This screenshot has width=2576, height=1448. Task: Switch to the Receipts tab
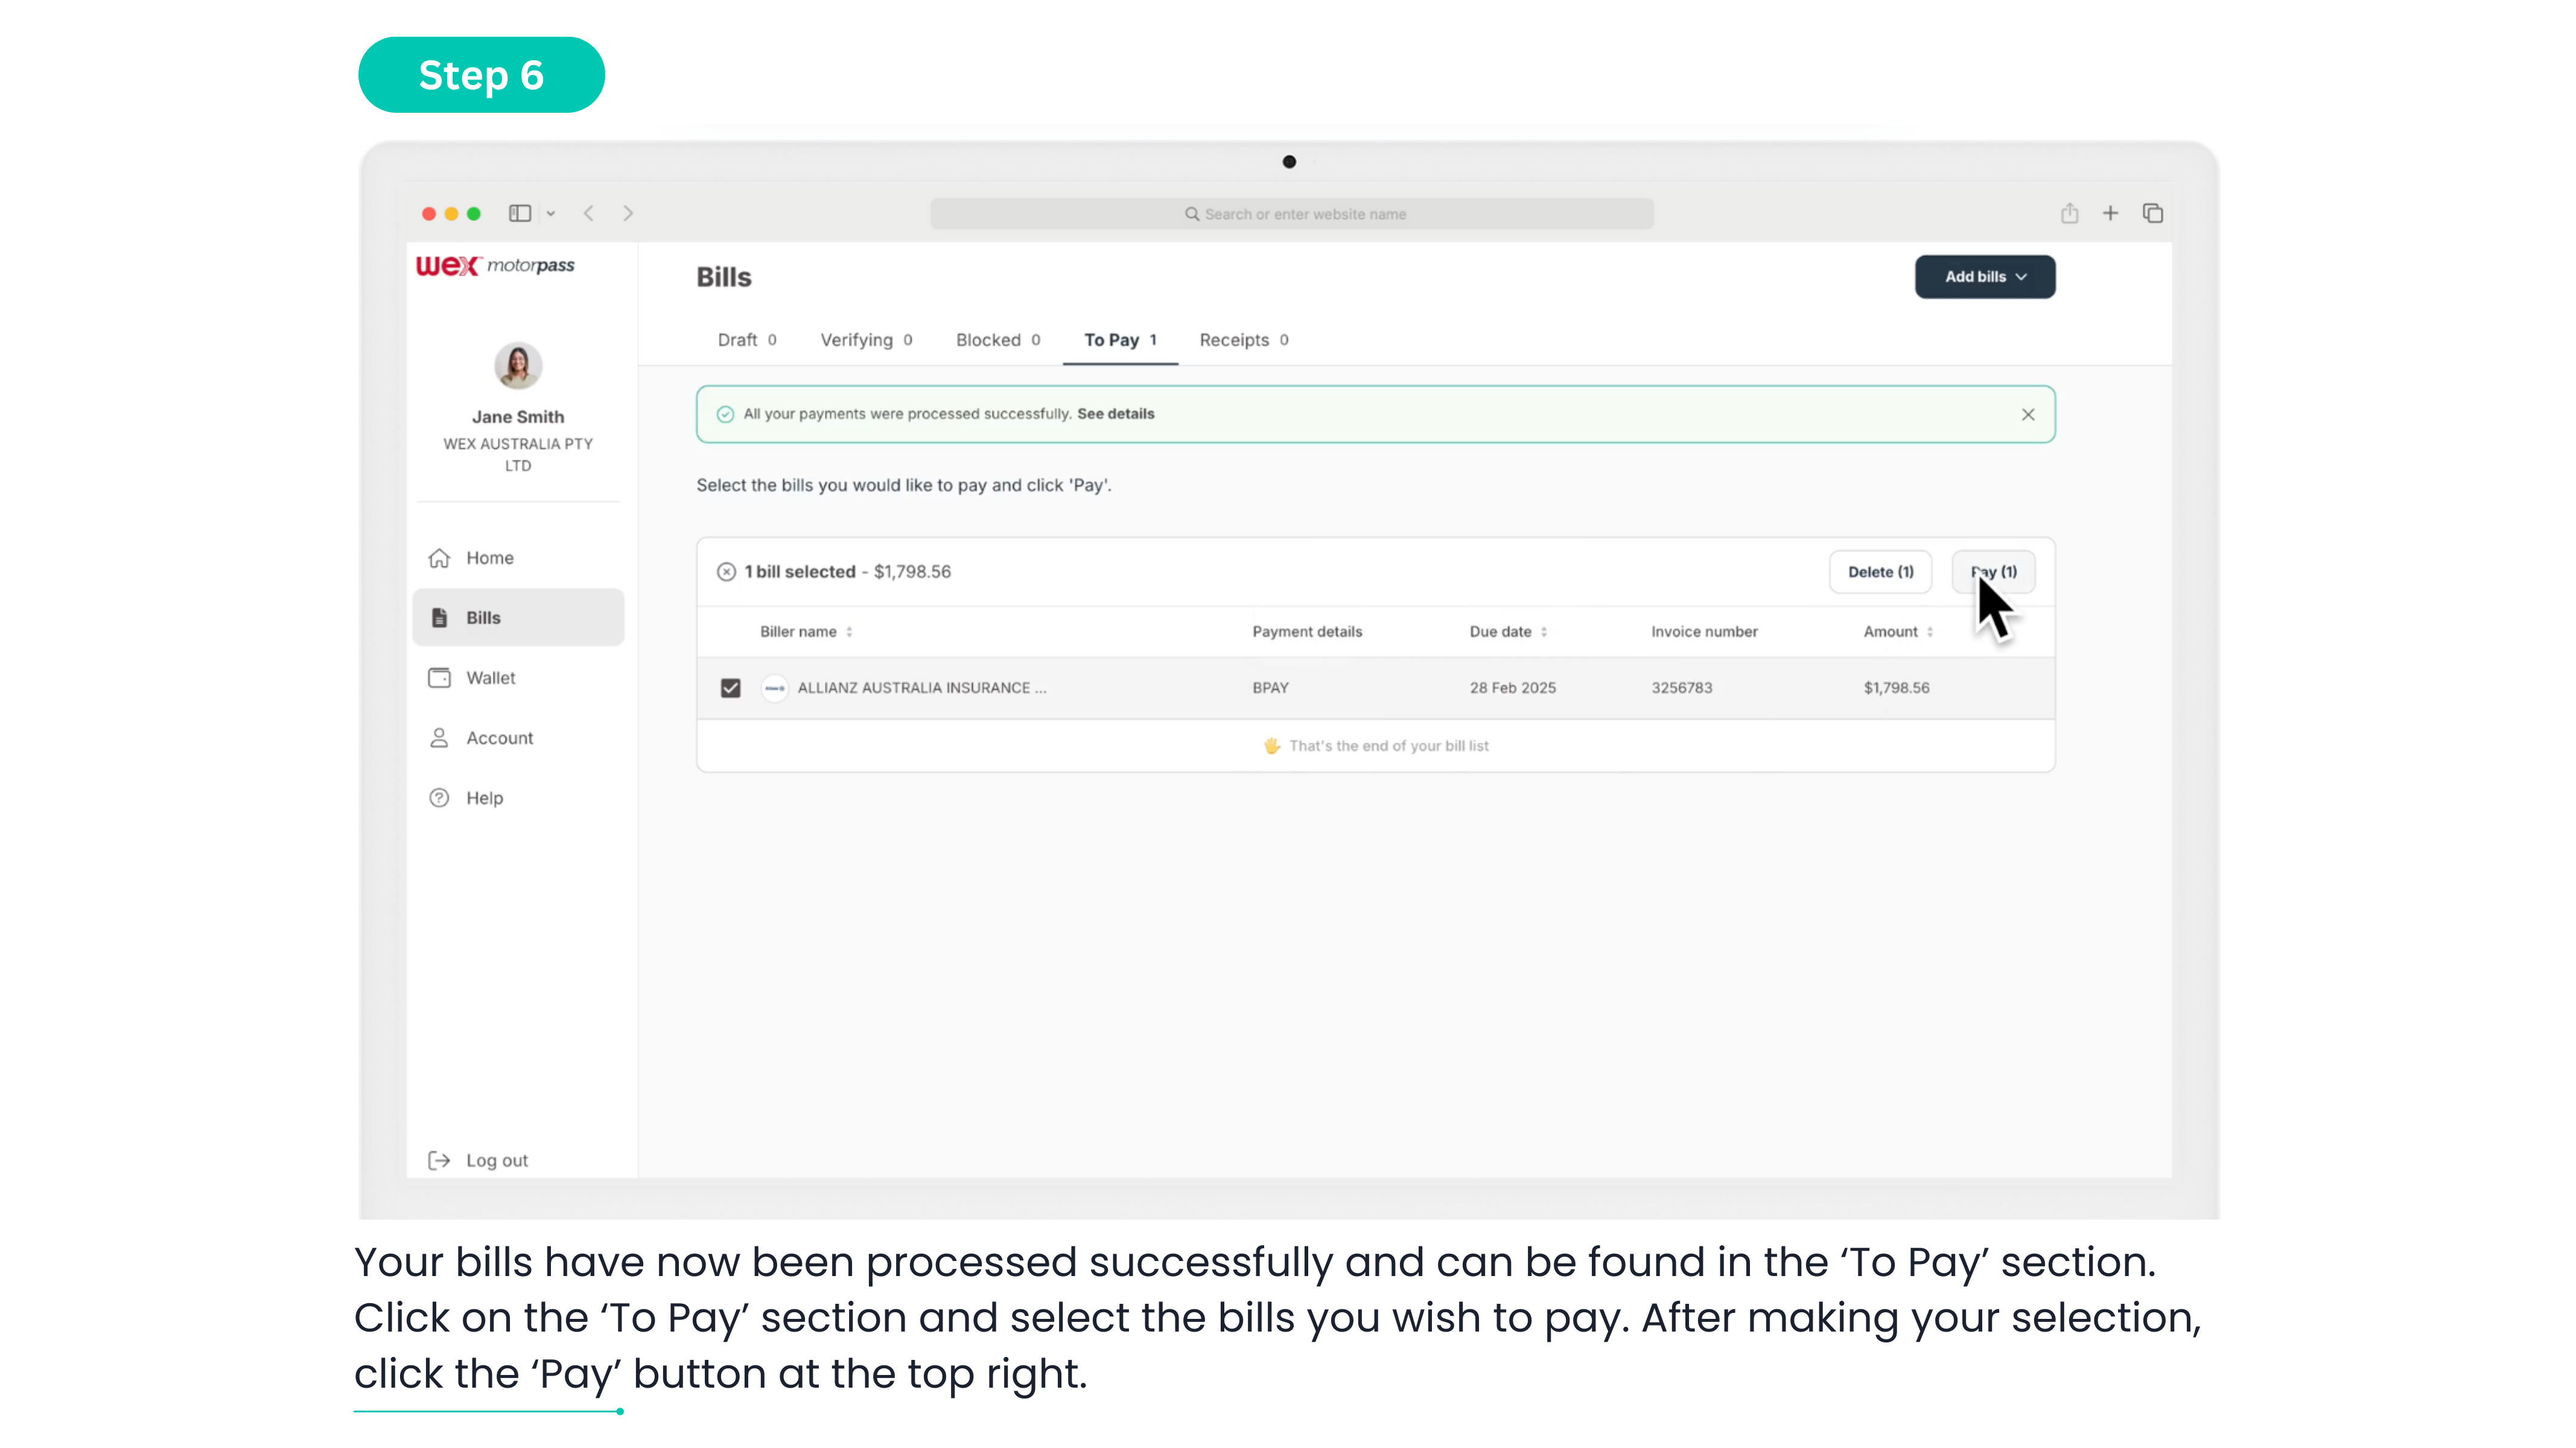click(x=1243, y=340)
